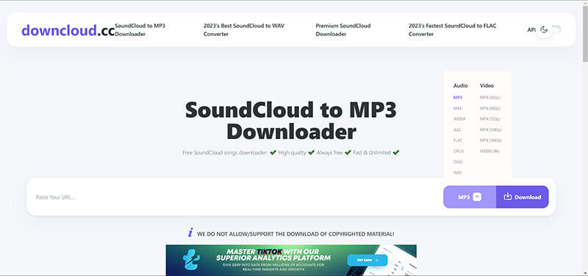
Task: Choose MP4 (1440p) video format
Action: (x=490, y=141)
